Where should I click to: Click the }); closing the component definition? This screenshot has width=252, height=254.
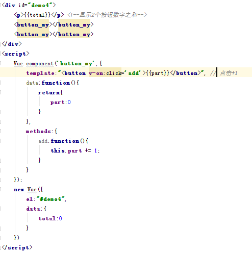(18, 180)
